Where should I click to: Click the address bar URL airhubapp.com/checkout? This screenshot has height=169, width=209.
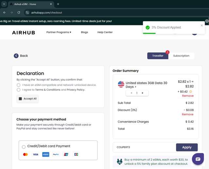pyautogui.click(x=46, y=13)
